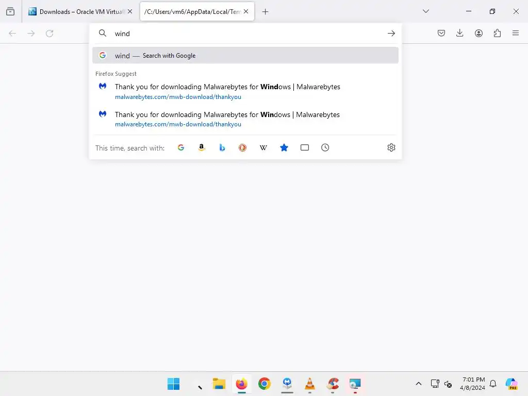
Task: Open Firefox View recent browsing icon
Action: (10, 11)
